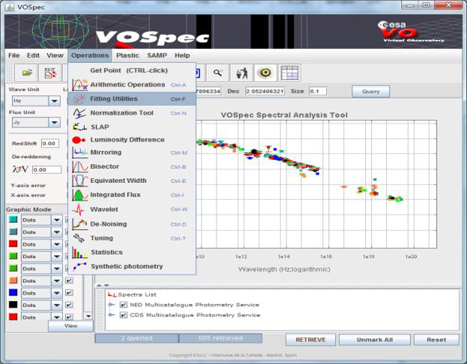The height and width of the screenshot is (364, 467).
Task: Open the Wave Unit Hz dropdown
Action: (54, 101)
